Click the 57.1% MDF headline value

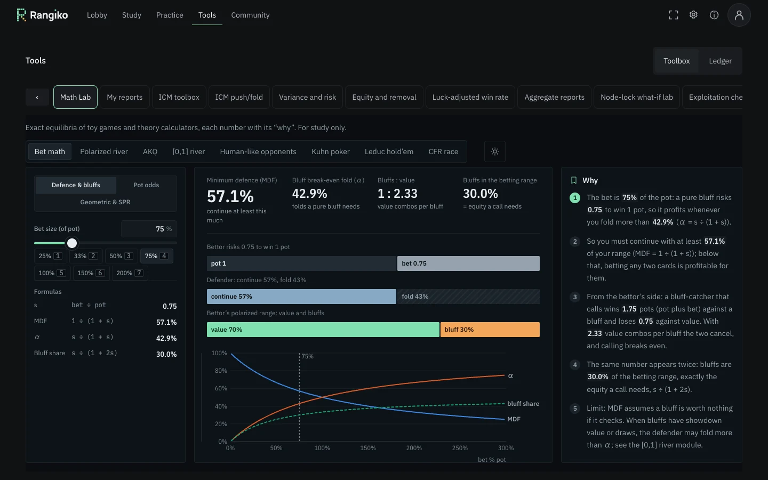pos(230,196)
